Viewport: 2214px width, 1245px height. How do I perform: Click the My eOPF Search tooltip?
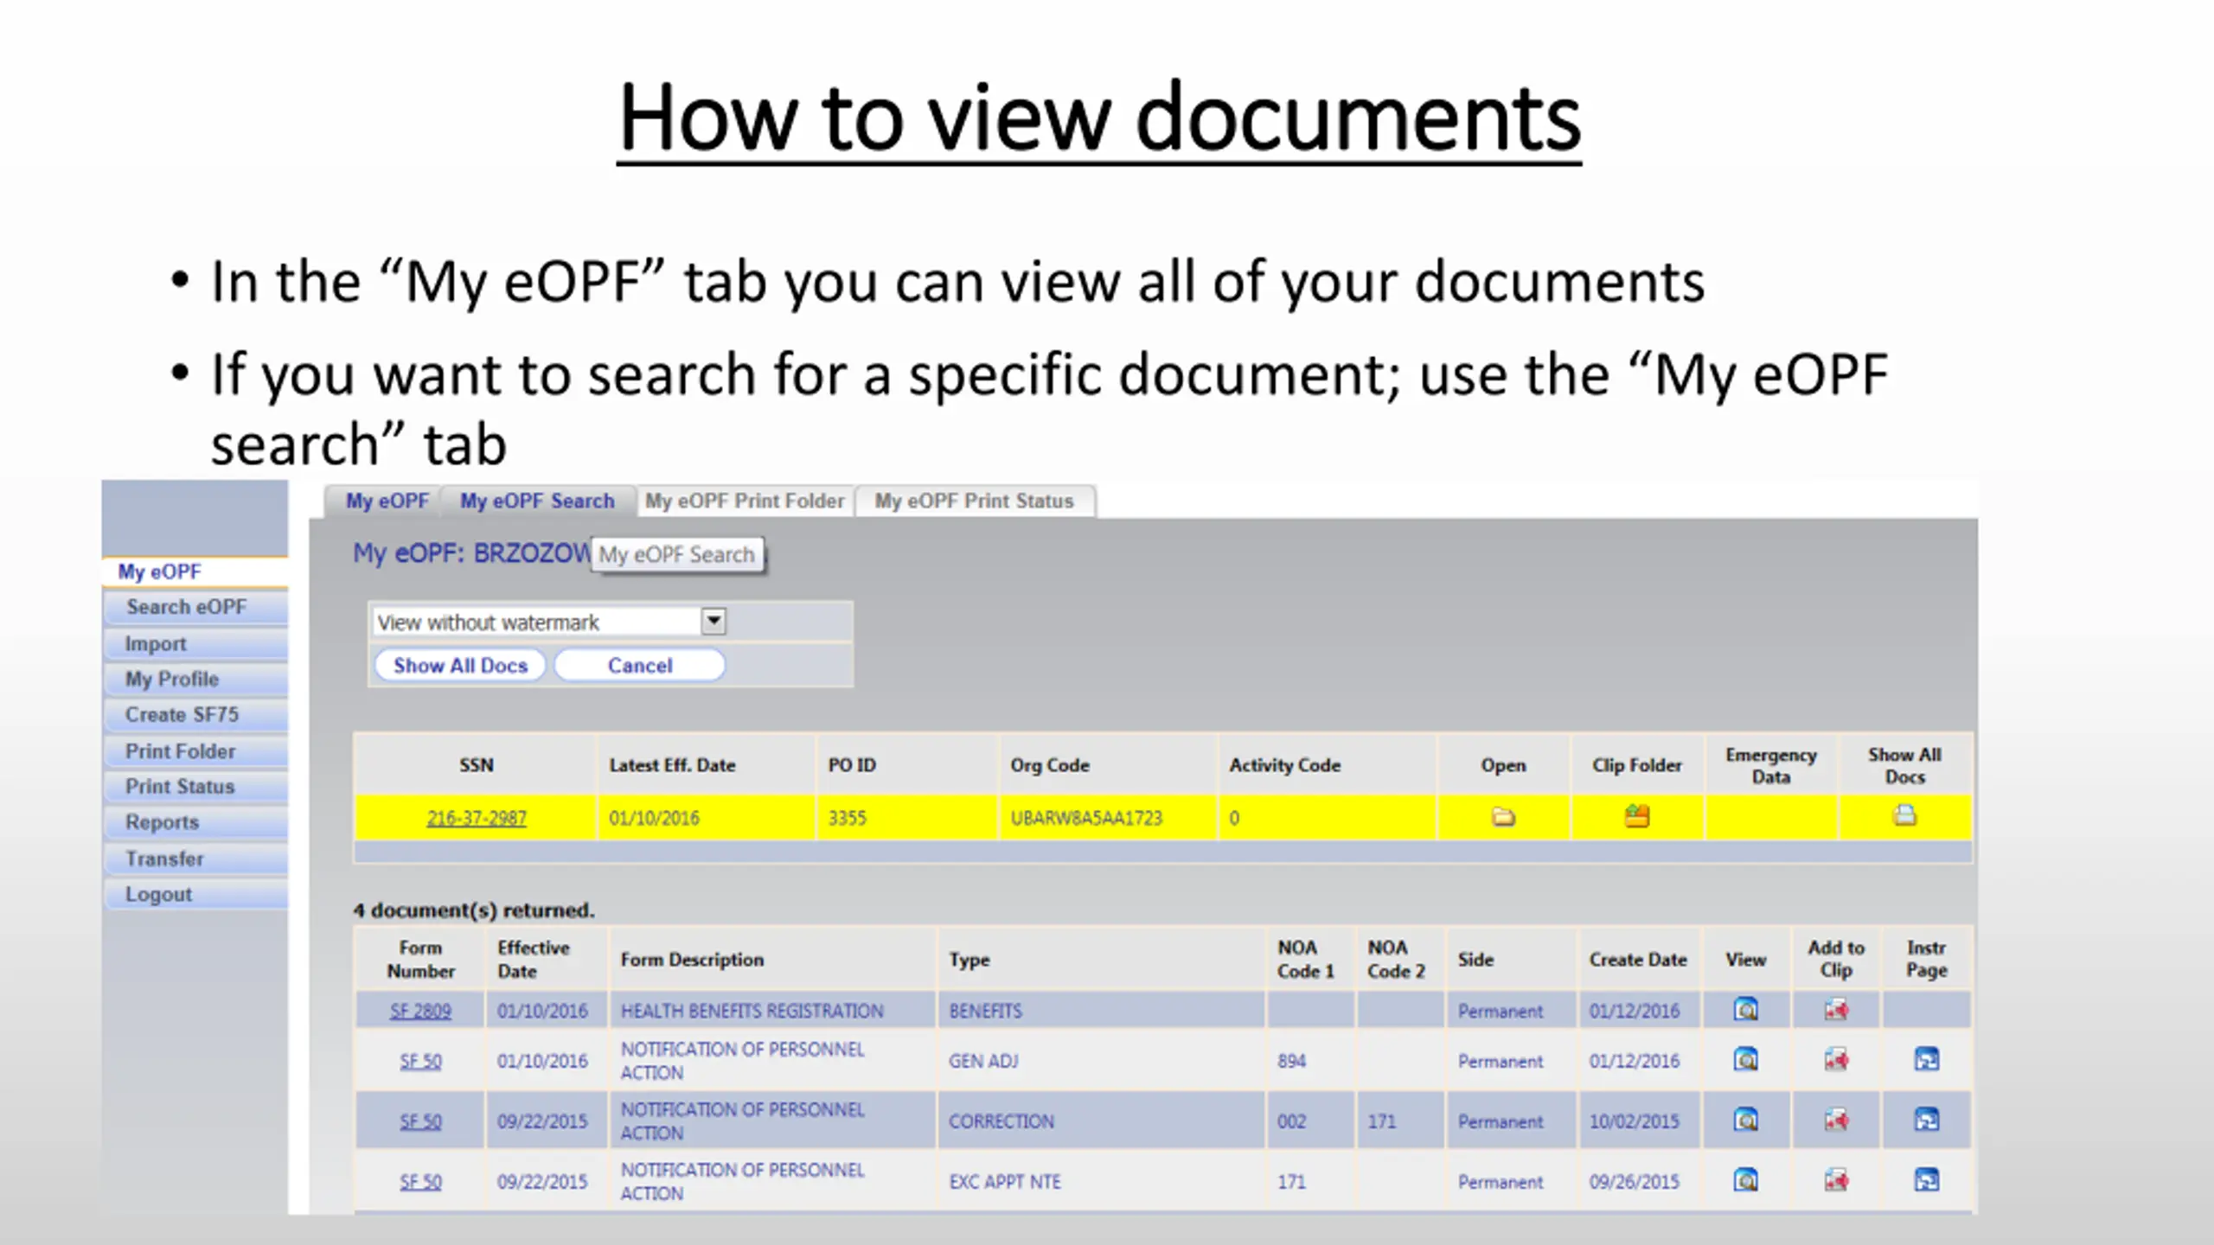point(677,554)
